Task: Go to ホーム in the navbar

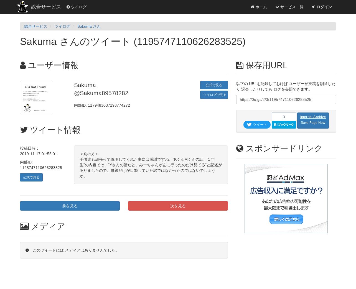Action: coord(259,7)
